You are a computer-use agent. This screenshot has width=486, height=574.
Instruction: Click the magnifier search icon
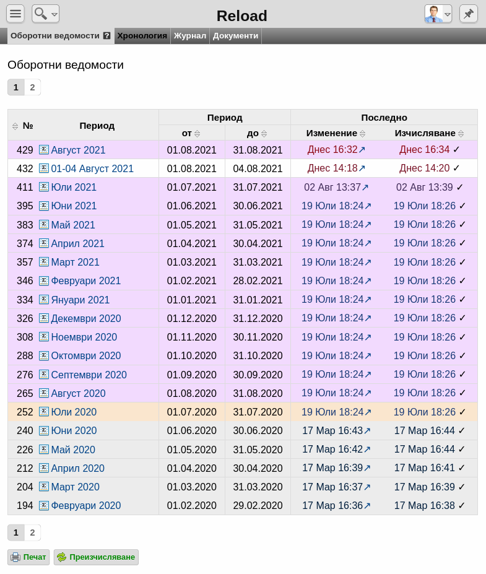(40, 14)
